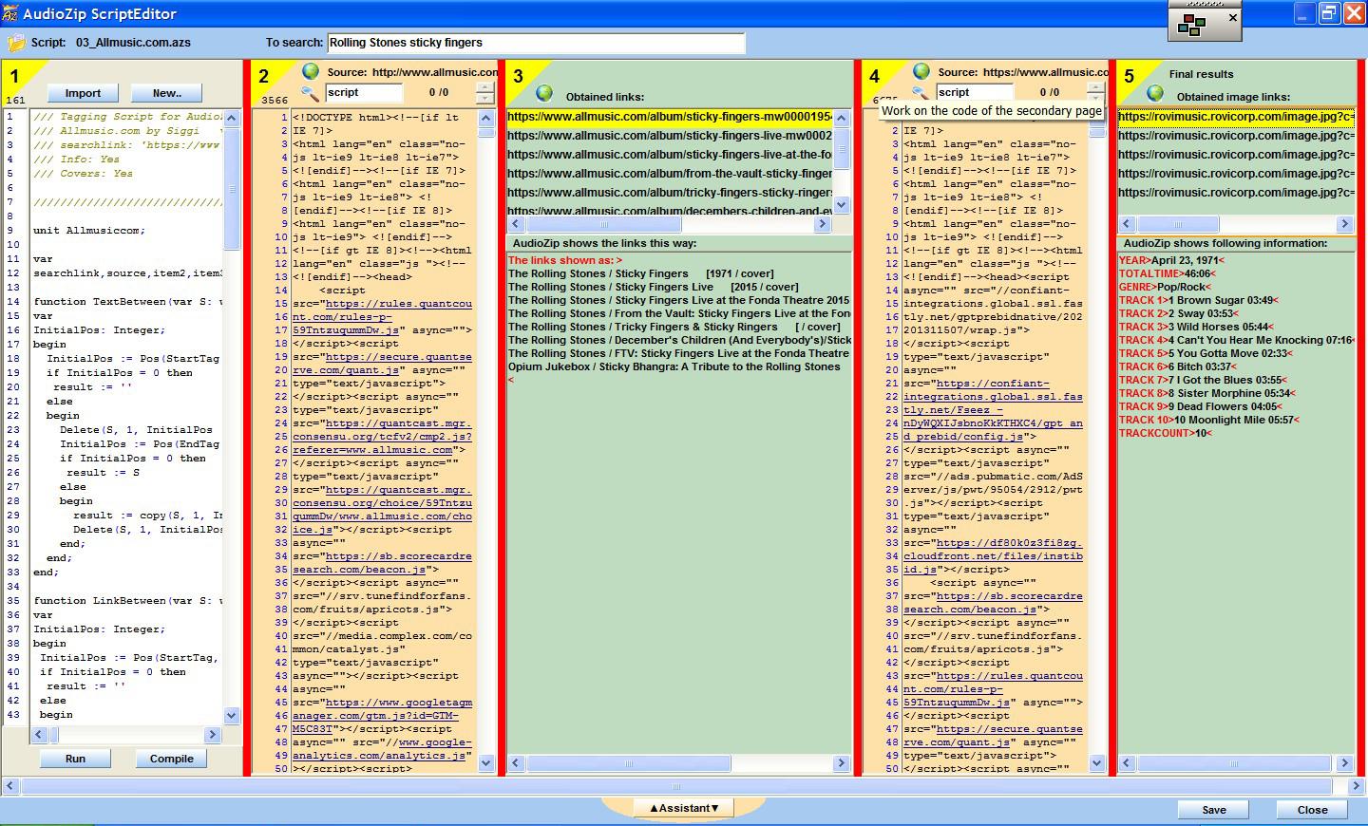Viewport: 1368px width, 826px height.
Task: Click the New.. button in panel 1
Action: [x=166, y=93]
